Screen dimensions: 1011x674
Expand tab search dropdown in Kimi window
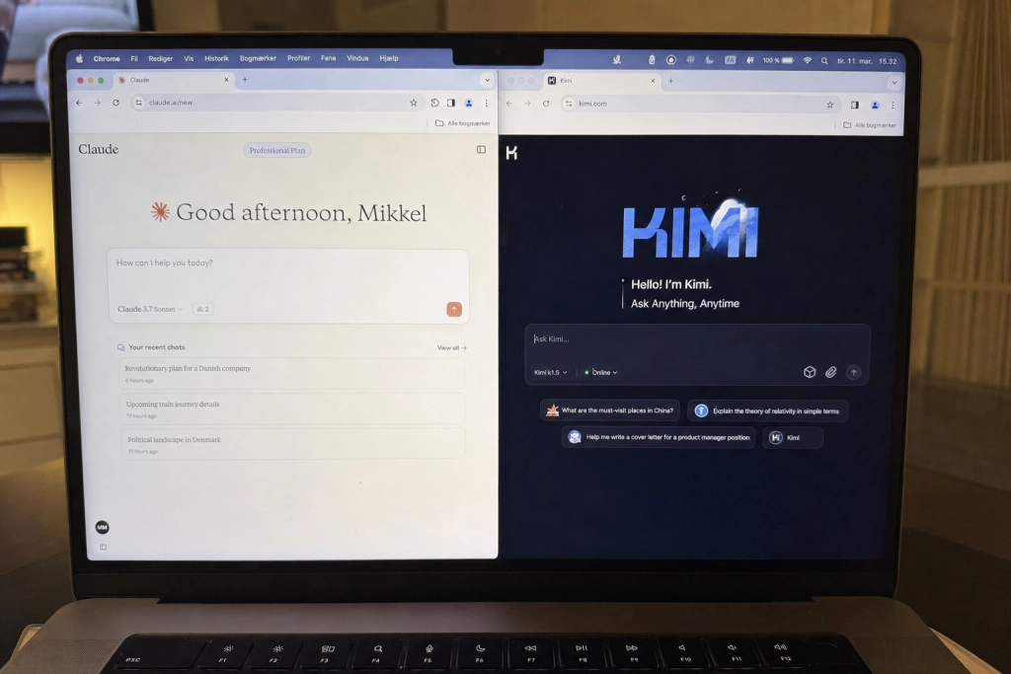click(894, 83)
